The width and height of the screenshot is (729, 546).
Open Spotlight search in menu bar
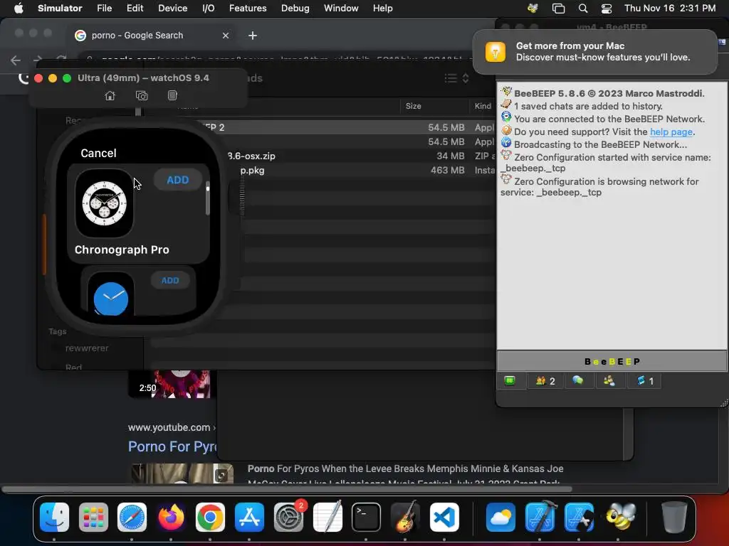tap(582, 8)
